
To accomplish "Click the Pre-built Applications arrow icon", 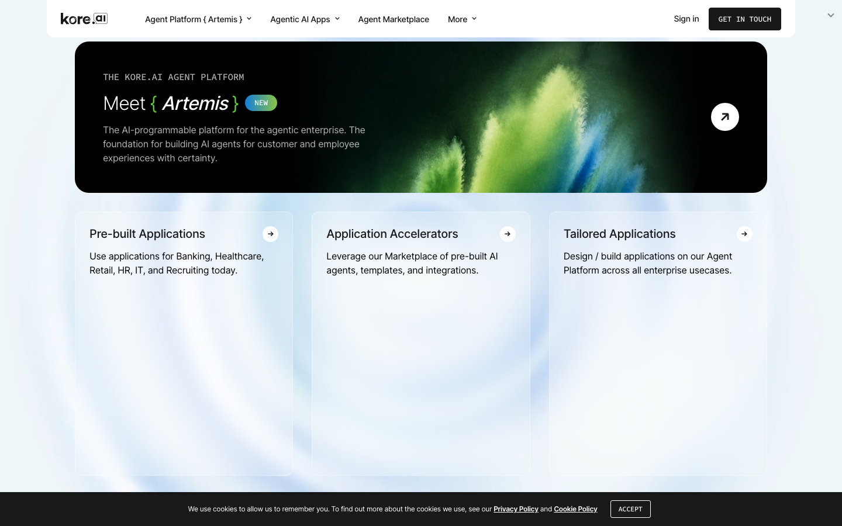I will pyautogui.click(x=271, y=234).
